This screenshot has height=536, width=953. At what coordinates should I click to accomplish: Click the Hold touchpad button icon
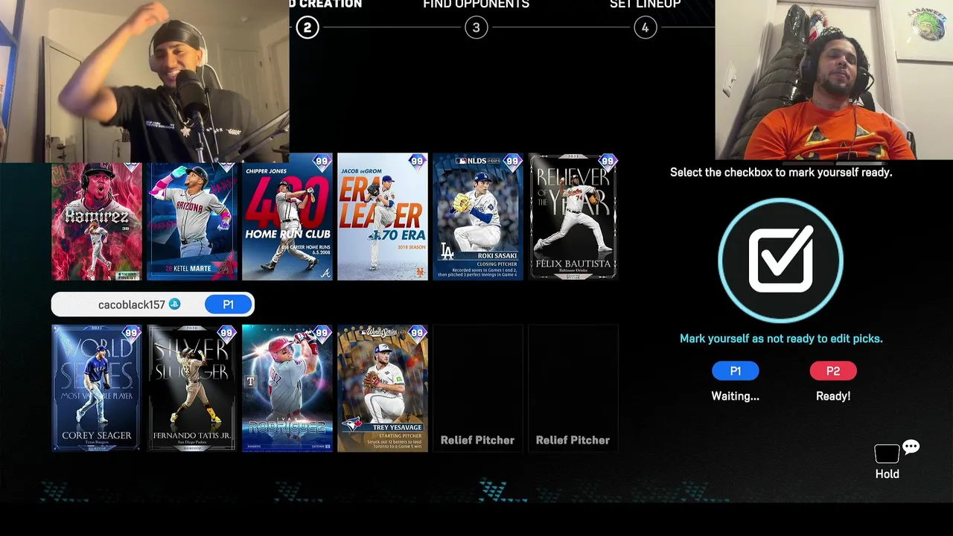pos(887,453)
